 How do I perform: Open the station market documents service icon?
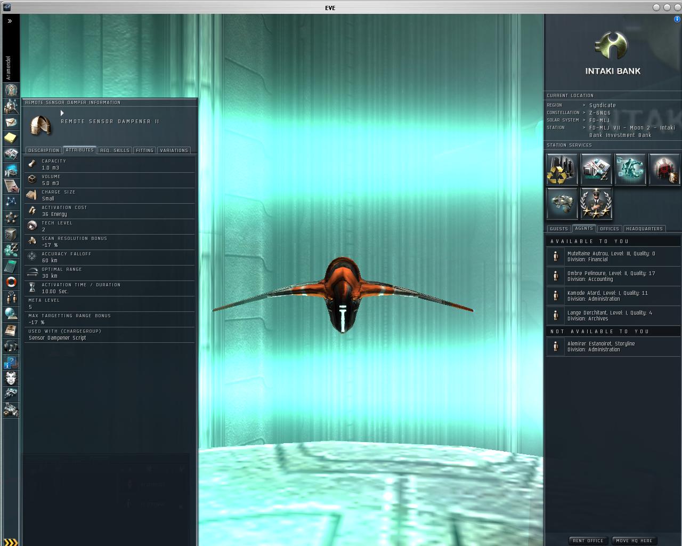click(596, 169)
